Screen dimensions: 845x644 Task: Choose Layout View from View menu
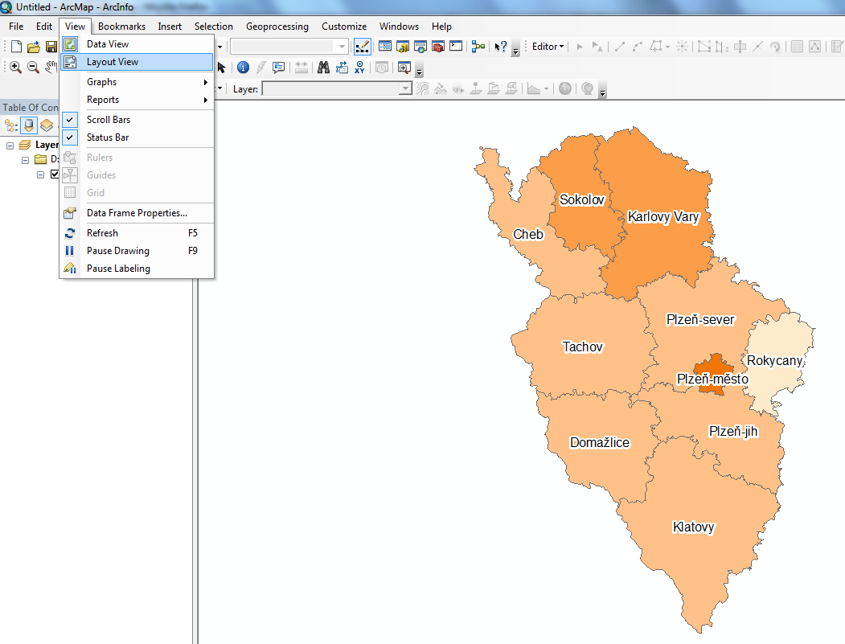[x=137, y=62]
